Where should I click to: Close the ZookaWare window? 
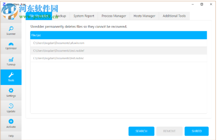tap(211, 4)
